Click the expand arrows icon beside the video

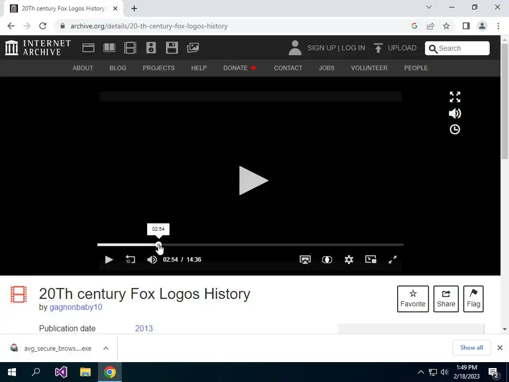(455, 97)
